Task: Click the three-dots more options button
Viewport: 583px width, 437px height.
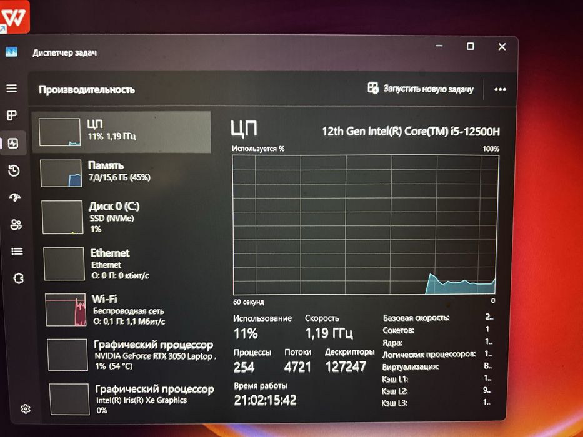Action: [x=500, y=89]
